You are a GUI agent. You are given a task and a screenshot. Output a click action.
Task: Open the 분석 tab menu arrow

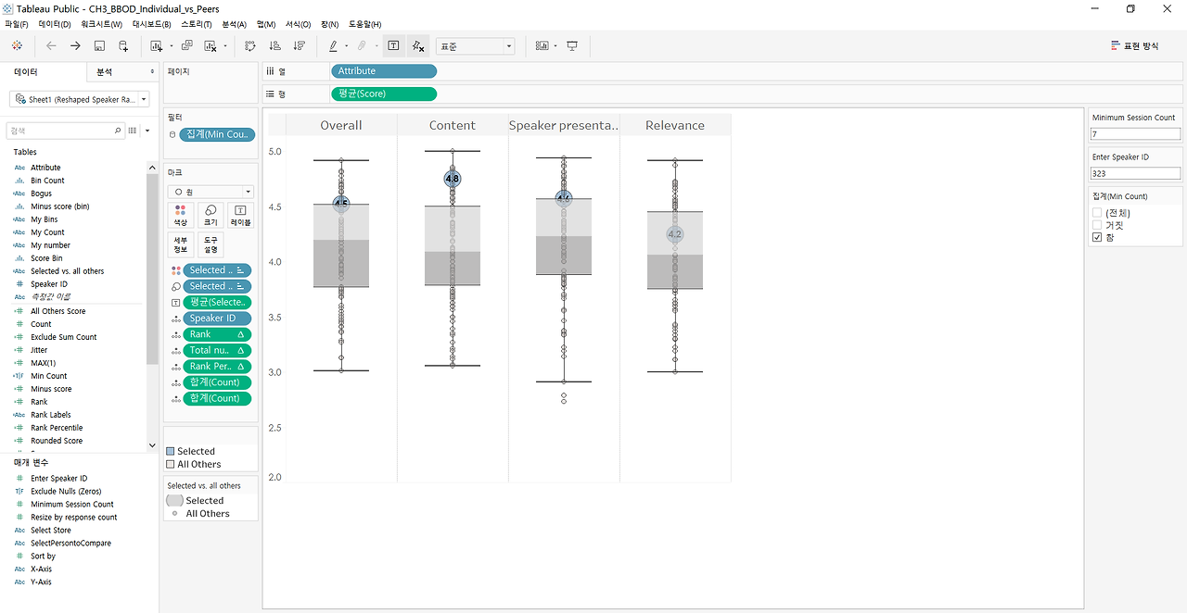click(x=153, y=71)
